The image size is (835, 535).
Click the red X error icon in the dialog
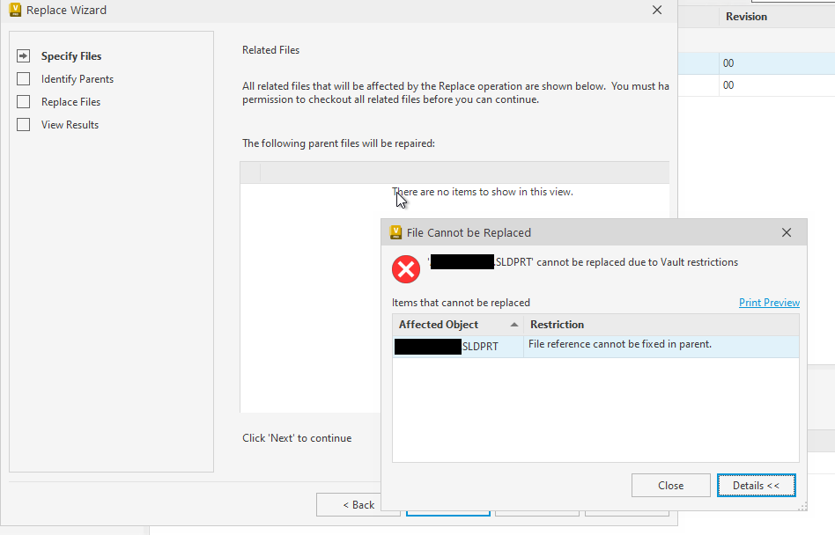coord(406,269)
